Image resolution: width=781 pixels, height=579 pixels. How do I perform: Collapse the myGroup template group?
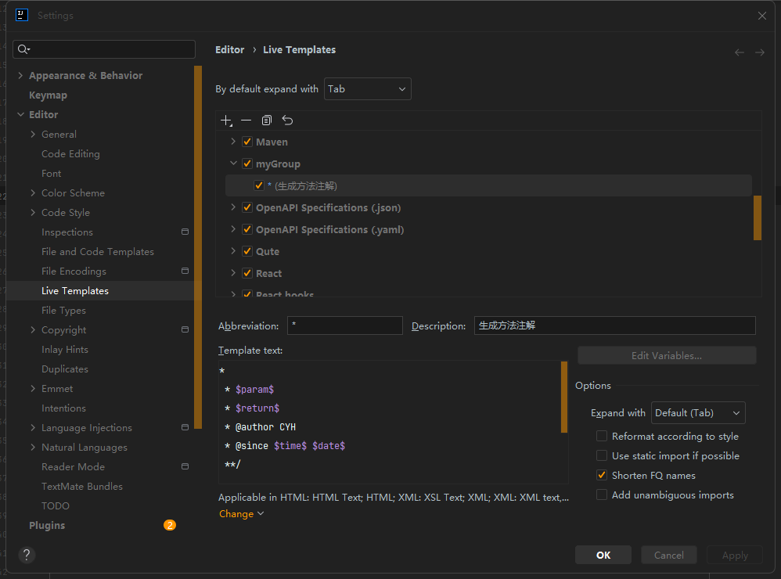[233, 164]
